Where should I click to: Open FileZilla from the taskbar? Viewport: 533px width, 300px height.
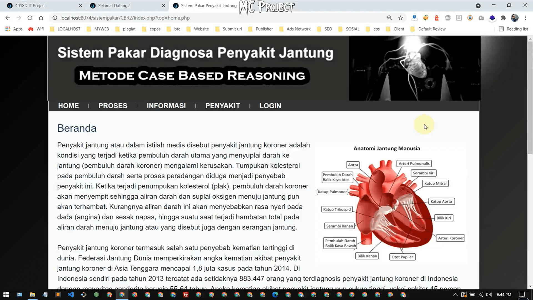click(186, 294)
